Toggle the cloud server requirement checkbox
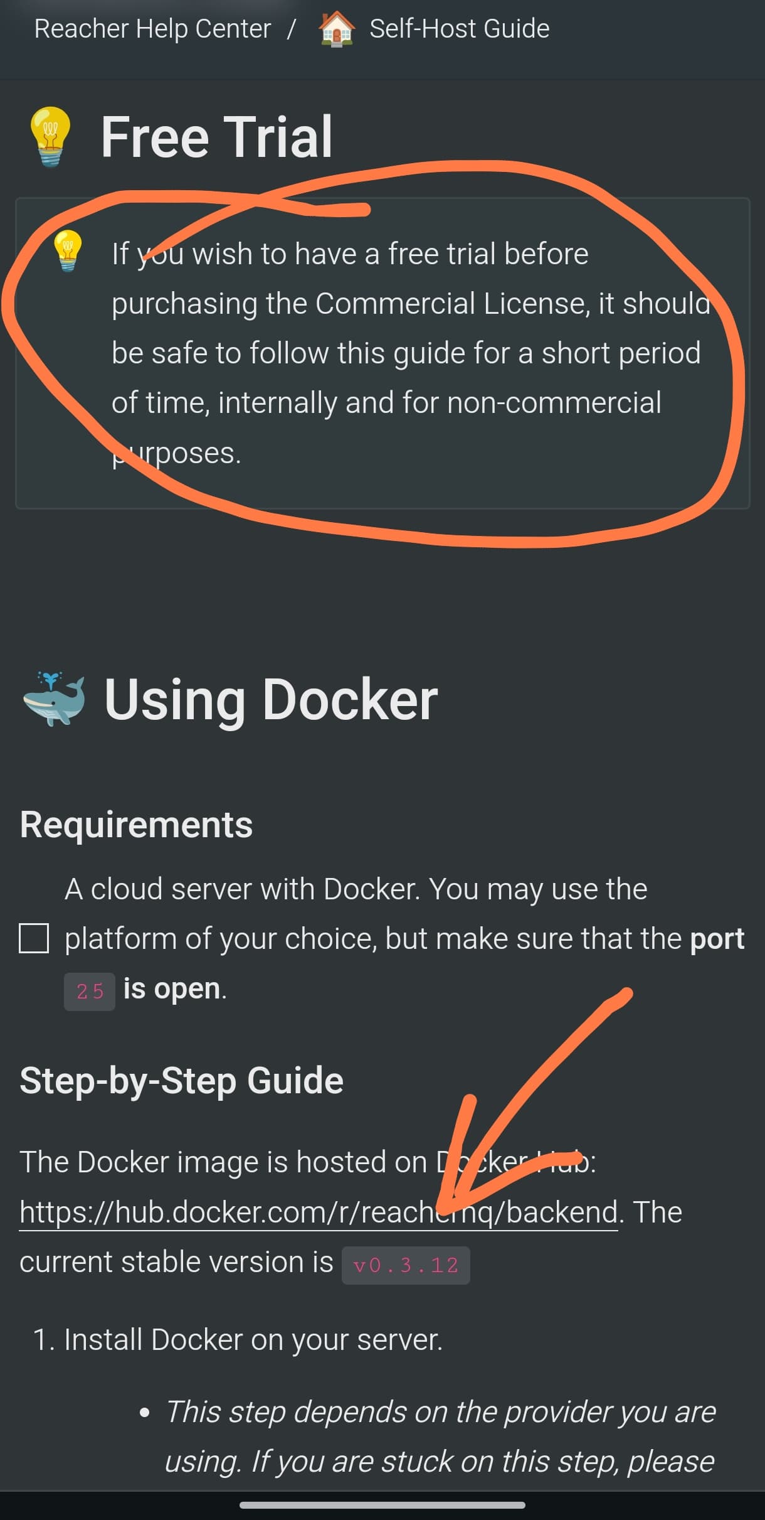The image size is (765, 1520). click(x=34, y=938)
